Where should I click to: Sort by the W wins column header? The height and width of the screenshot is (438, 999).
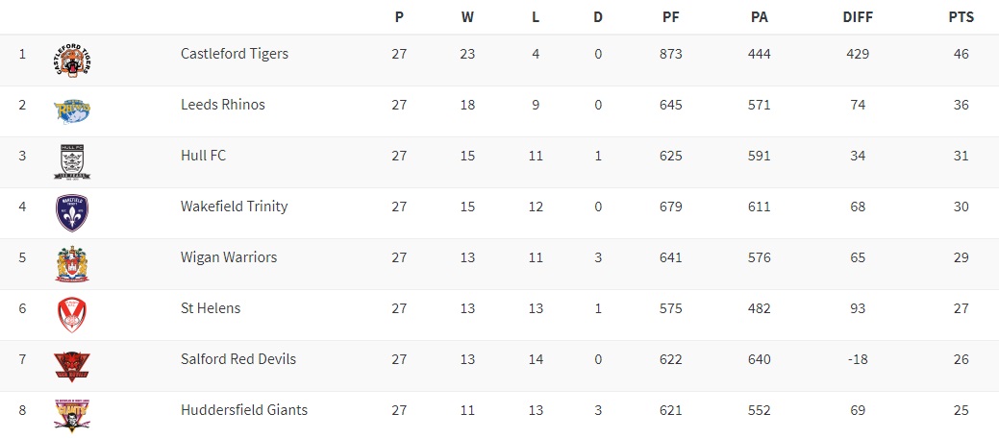point(467,17)
